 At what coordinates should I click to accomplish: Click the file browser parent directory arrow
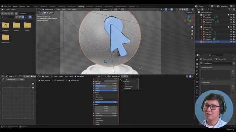[x=9, y=14]
